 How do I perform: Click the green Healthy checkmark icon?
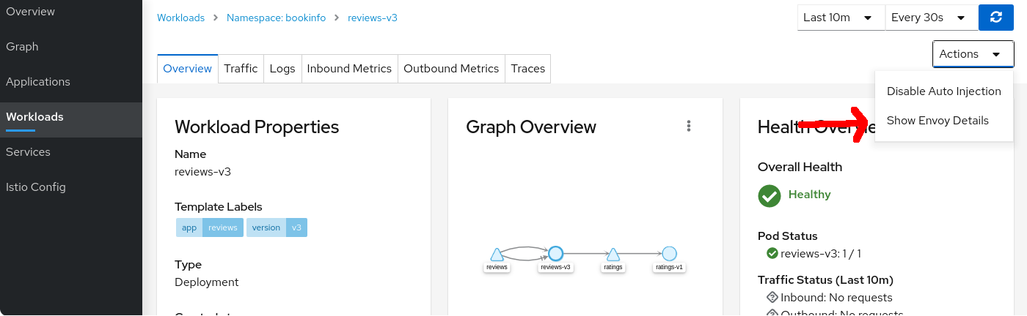pyautogui.click(x=770, y=195)
